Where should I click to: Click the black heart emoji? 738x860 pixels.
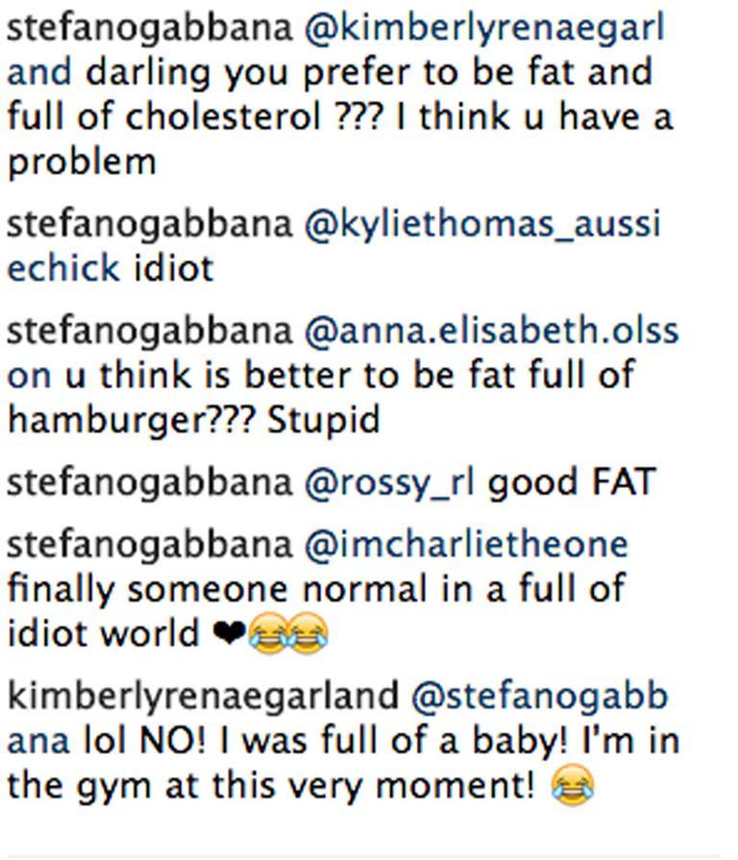[x=231, y=634]
